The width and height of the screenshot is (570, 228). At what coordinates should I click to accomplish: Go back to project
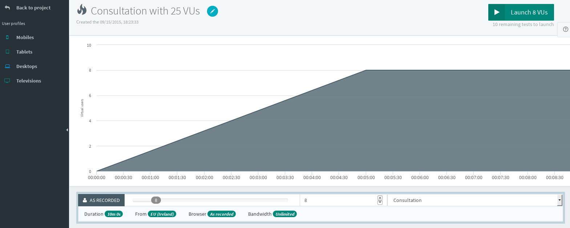(x=33, y=8)
